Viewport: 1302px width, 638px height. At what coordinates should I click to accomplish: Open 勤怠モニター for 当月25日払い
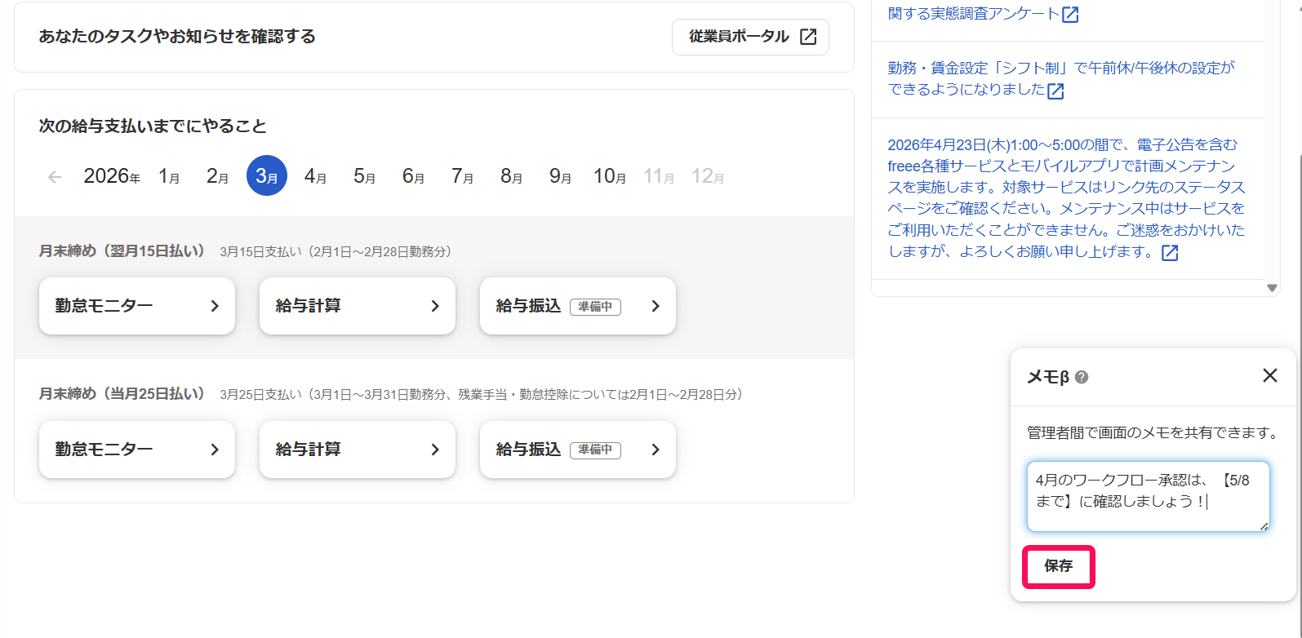[x=137, y=450]
